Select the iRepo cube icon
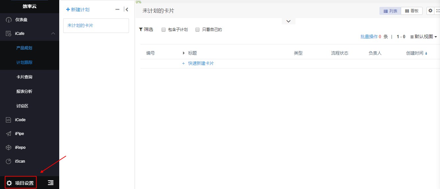 (x=9, y=148)
